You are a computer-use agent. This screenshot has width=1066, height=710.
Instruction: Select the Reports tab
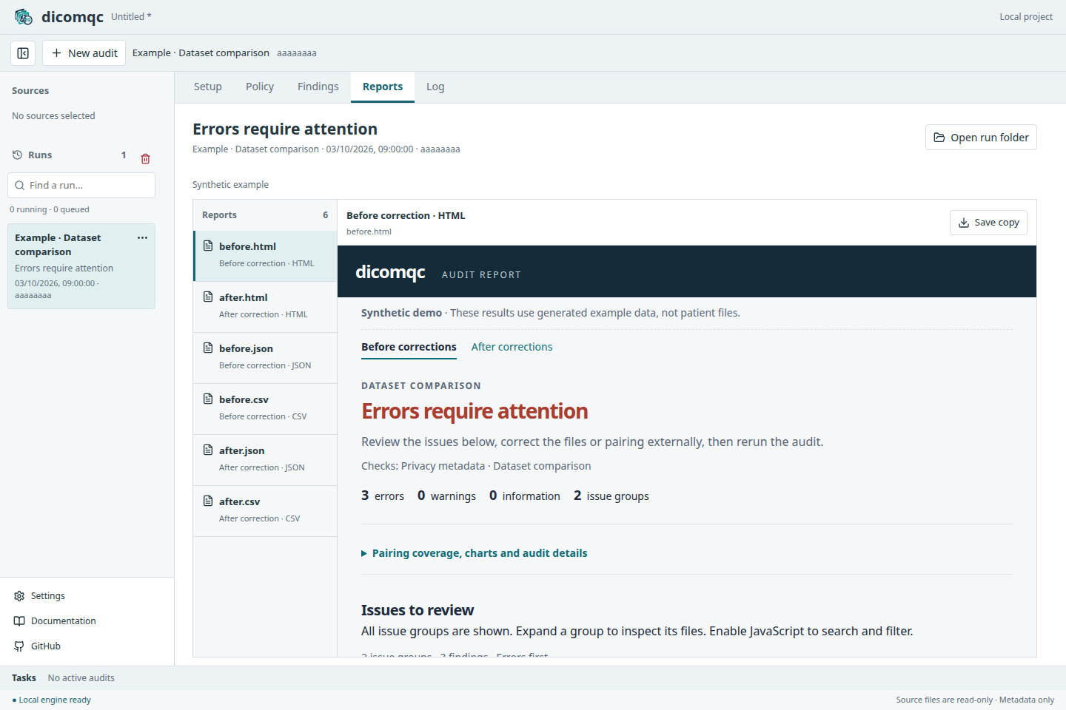(383, 87)
